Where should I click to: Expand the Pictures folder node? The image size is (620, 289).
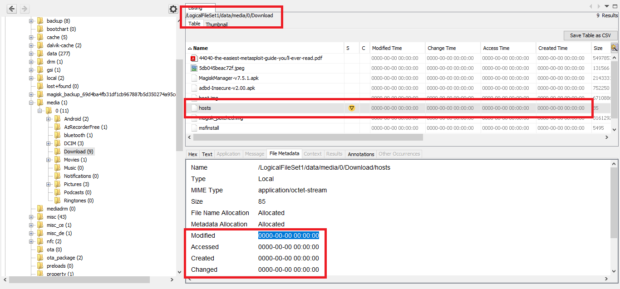(x=49, y=184)
